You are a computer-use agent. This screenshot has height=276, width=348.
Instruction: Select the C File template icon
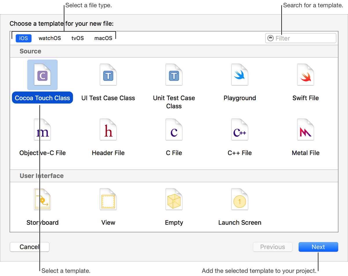pyautogui.click(x=174, y=130)
